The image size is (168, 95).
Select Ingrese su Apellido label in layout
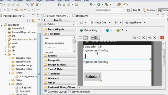[96, 62]
